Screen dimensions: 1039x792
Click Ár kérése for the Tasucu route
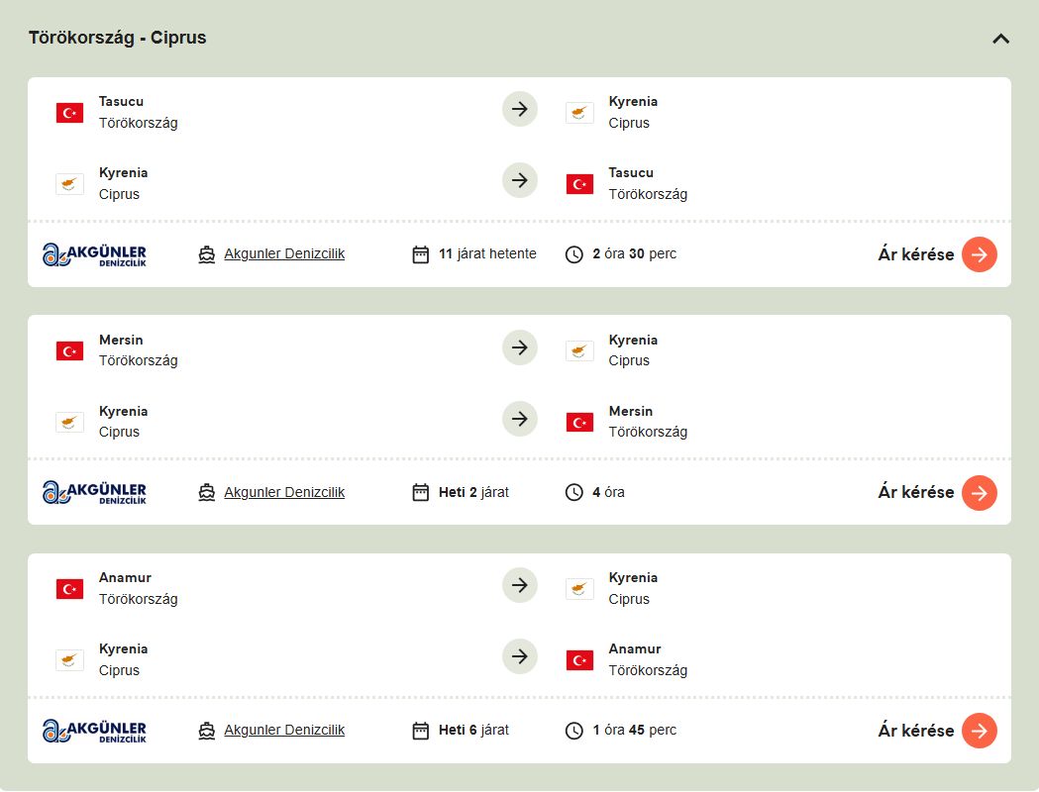coord(979,254)
